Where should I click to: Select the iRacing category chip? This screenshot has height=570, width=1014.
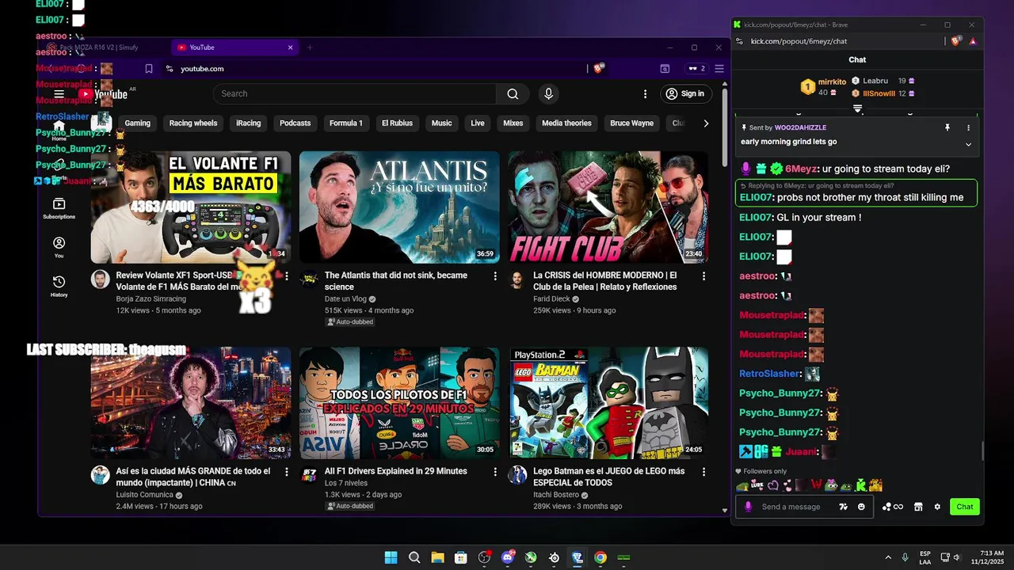(x=248, y=123)
